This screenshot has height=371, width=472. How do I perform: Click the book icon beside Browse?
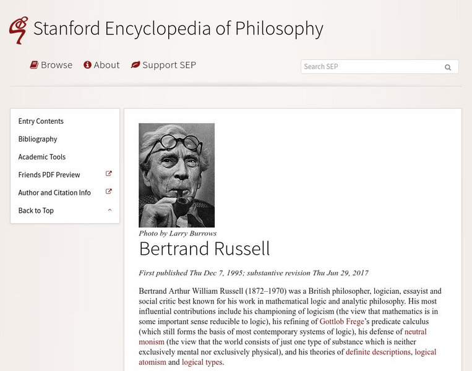tap(35, 65)
